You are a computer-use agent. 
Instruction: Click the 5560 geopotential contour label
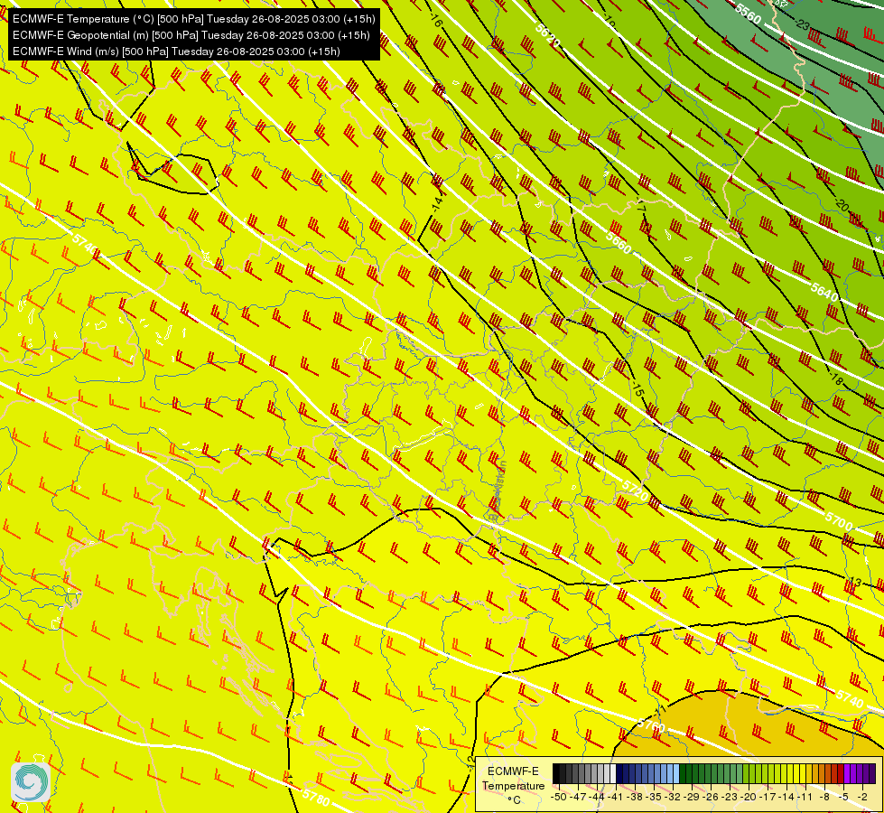749,14
